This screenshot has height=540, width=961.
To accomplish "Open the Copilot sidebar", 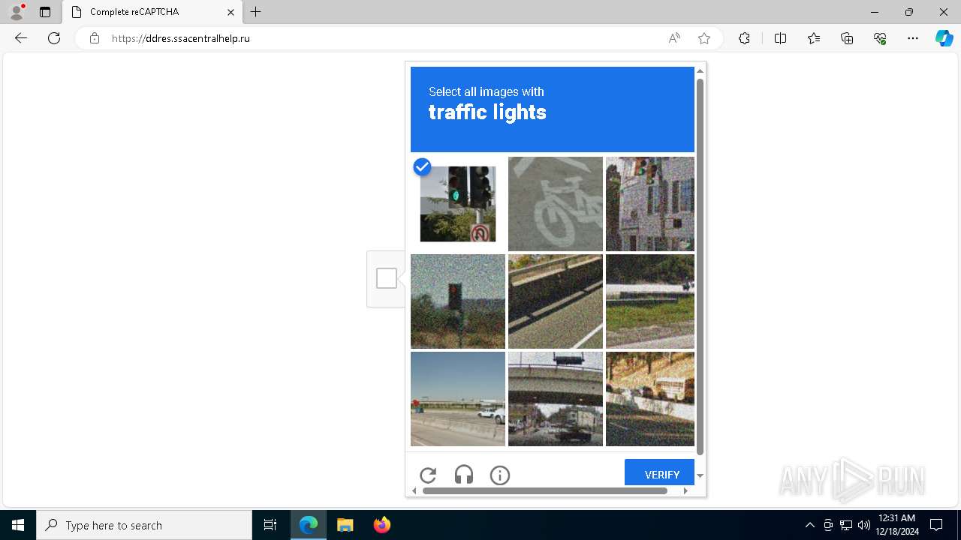I will click(944, 38).
